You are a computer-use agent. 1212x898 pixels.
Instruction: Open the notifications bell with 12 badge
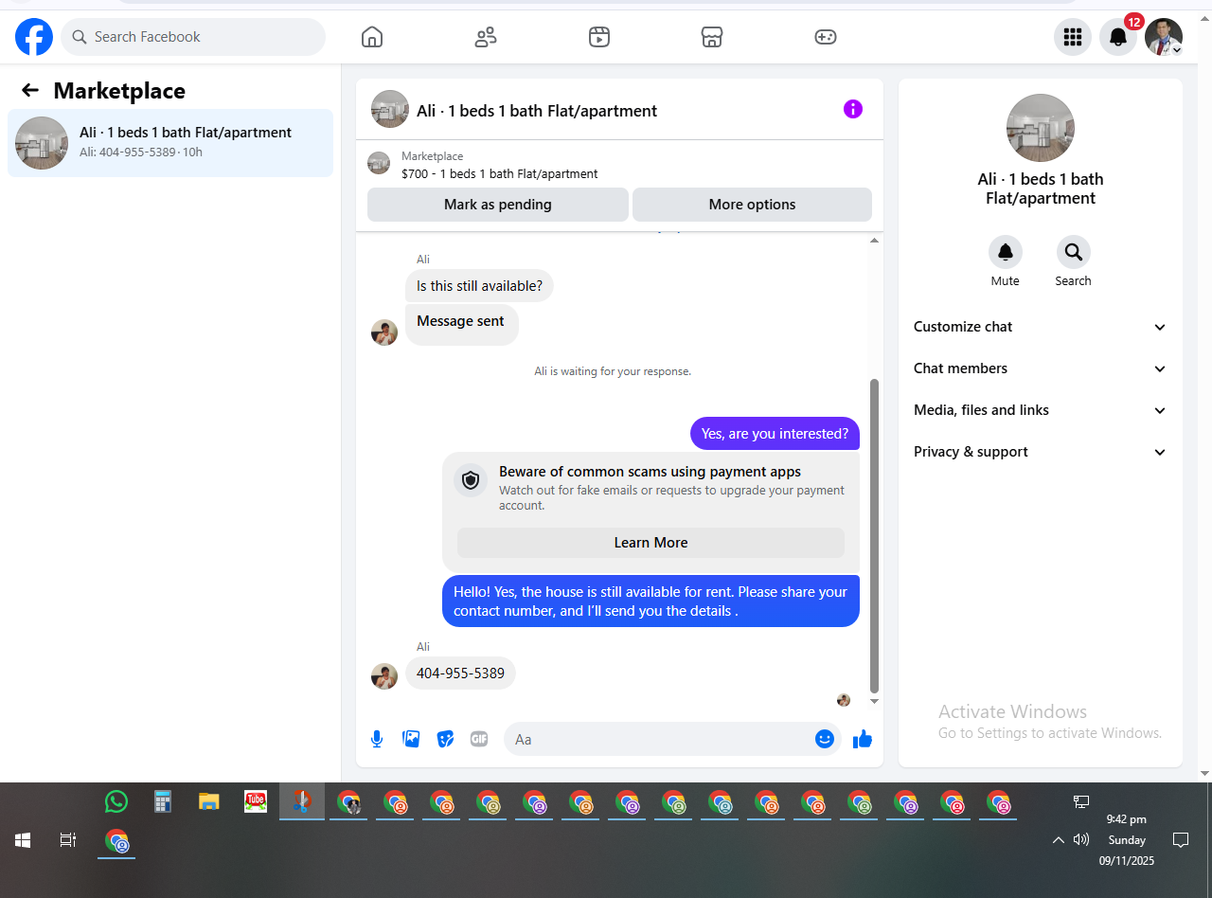point(1118,37)
